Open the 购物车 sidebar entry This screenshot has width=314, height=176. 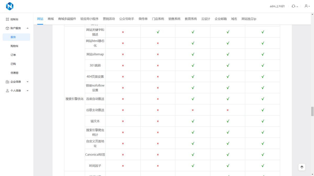coord(15,46)
